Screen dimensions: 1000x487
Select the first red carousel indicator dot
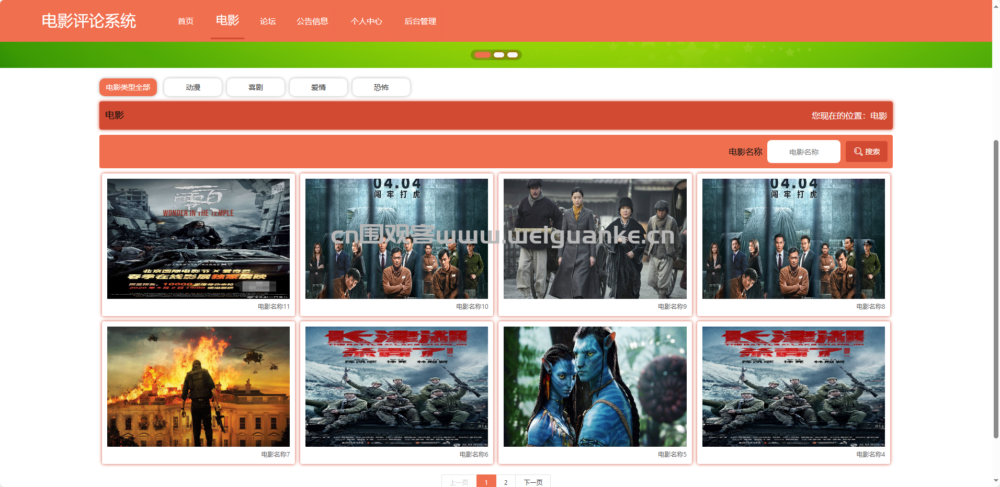coord(482,55)
